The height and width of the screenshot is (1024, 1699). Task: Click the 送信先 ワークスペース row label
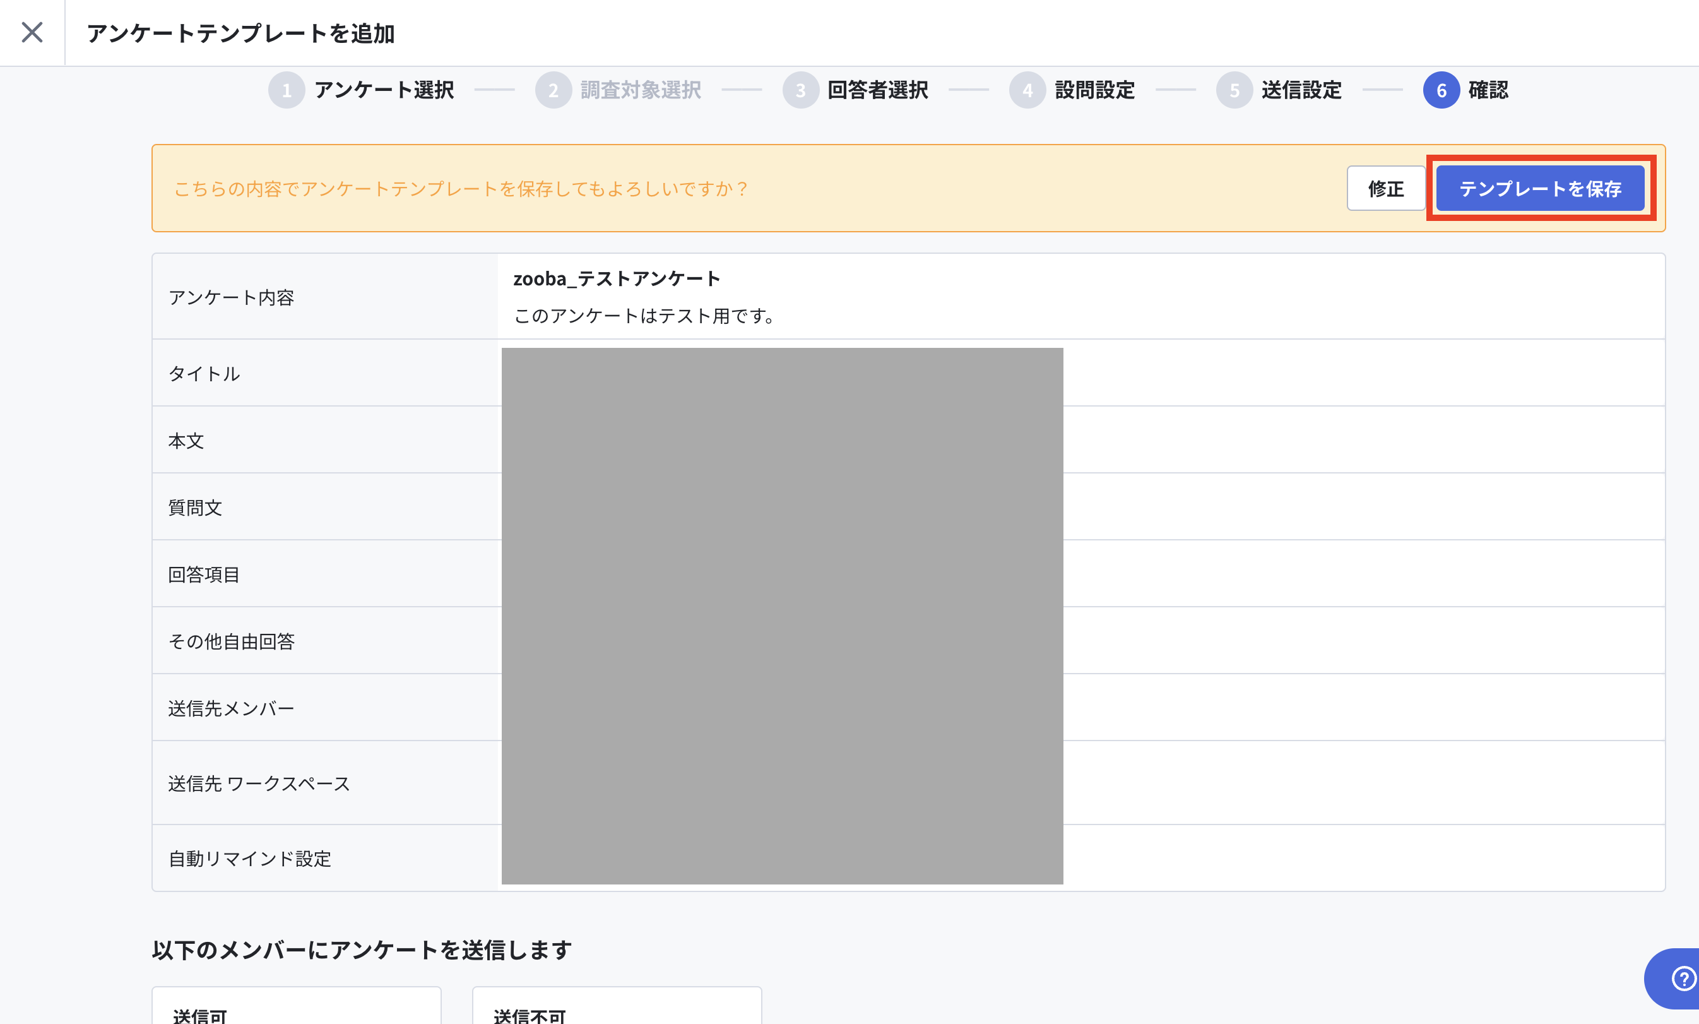click(259, 783)
